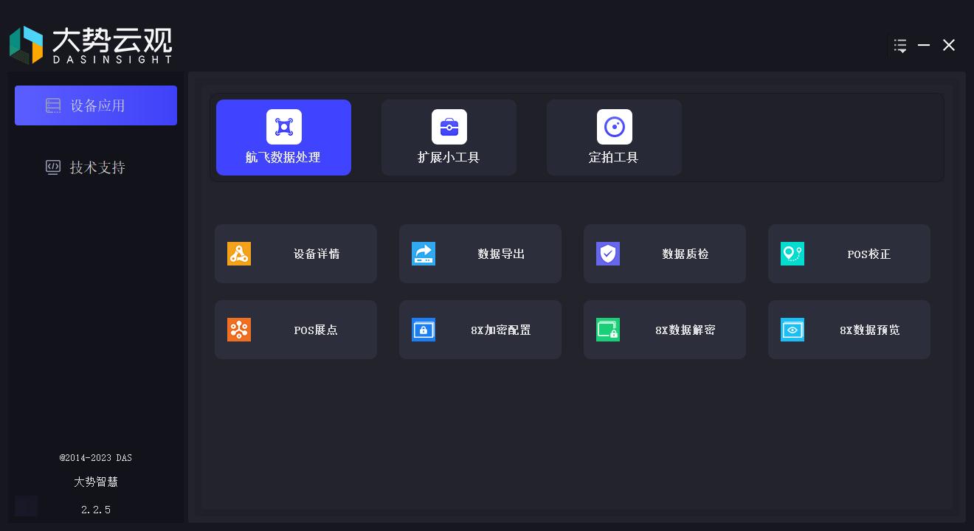Select 设备应用 in the sidebar

[x=96, y=105]
